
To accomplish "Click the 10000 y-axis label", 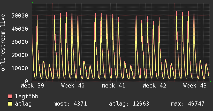I will coord(20,68).
